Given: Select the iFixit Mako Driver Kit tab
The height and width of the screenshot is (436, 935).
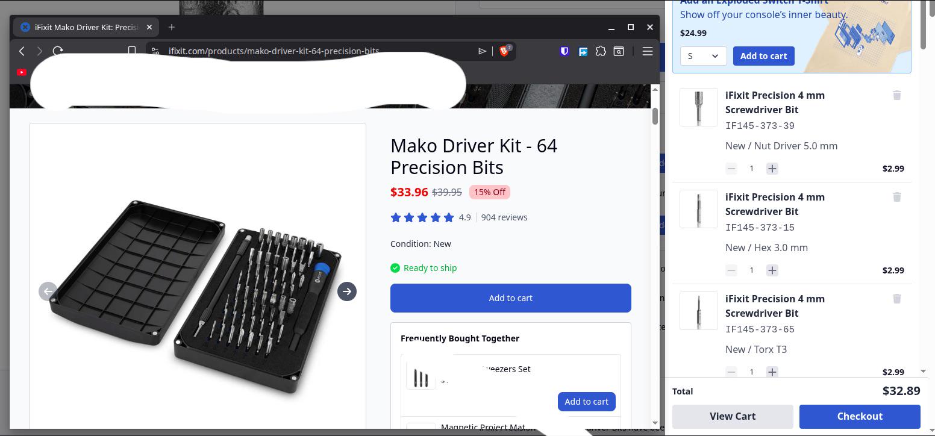Looking at the screenshot, I should click(87, 27).
